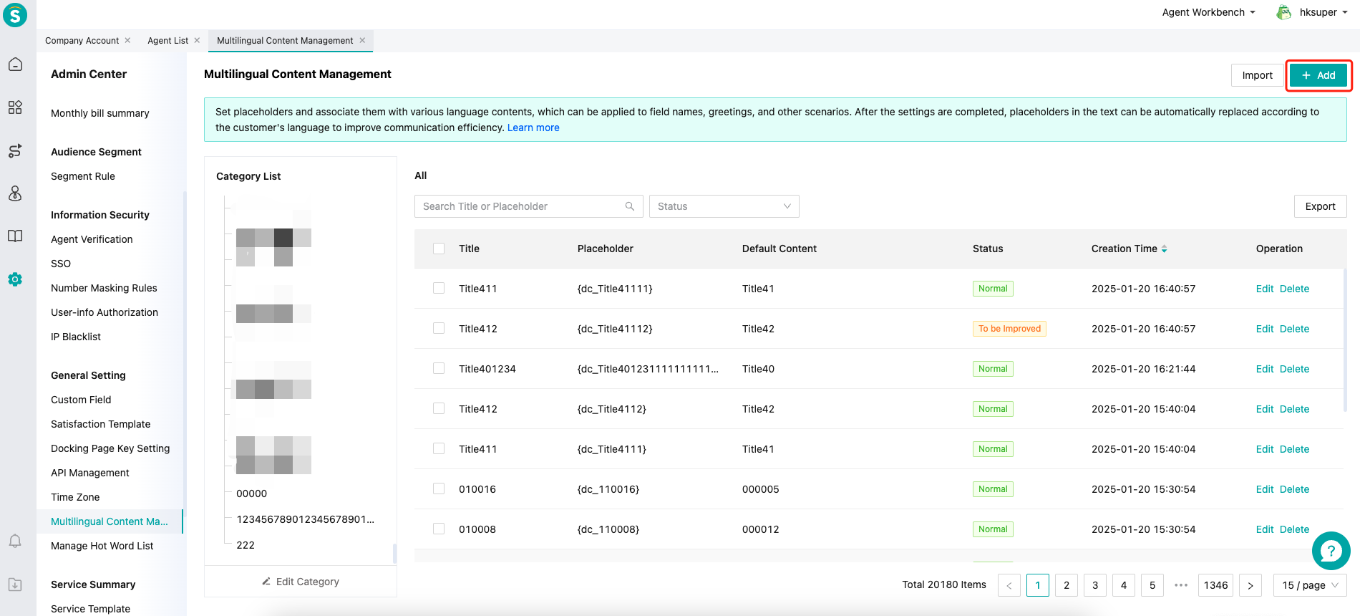Screen dimensions: 1360x616
Task: Open Time Zone menu item
Action: tap(75, 497)
